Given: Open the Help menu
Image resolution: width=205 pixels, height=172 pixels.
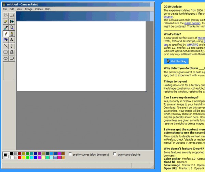Looking at the screenshot, I should pos(47,9).
